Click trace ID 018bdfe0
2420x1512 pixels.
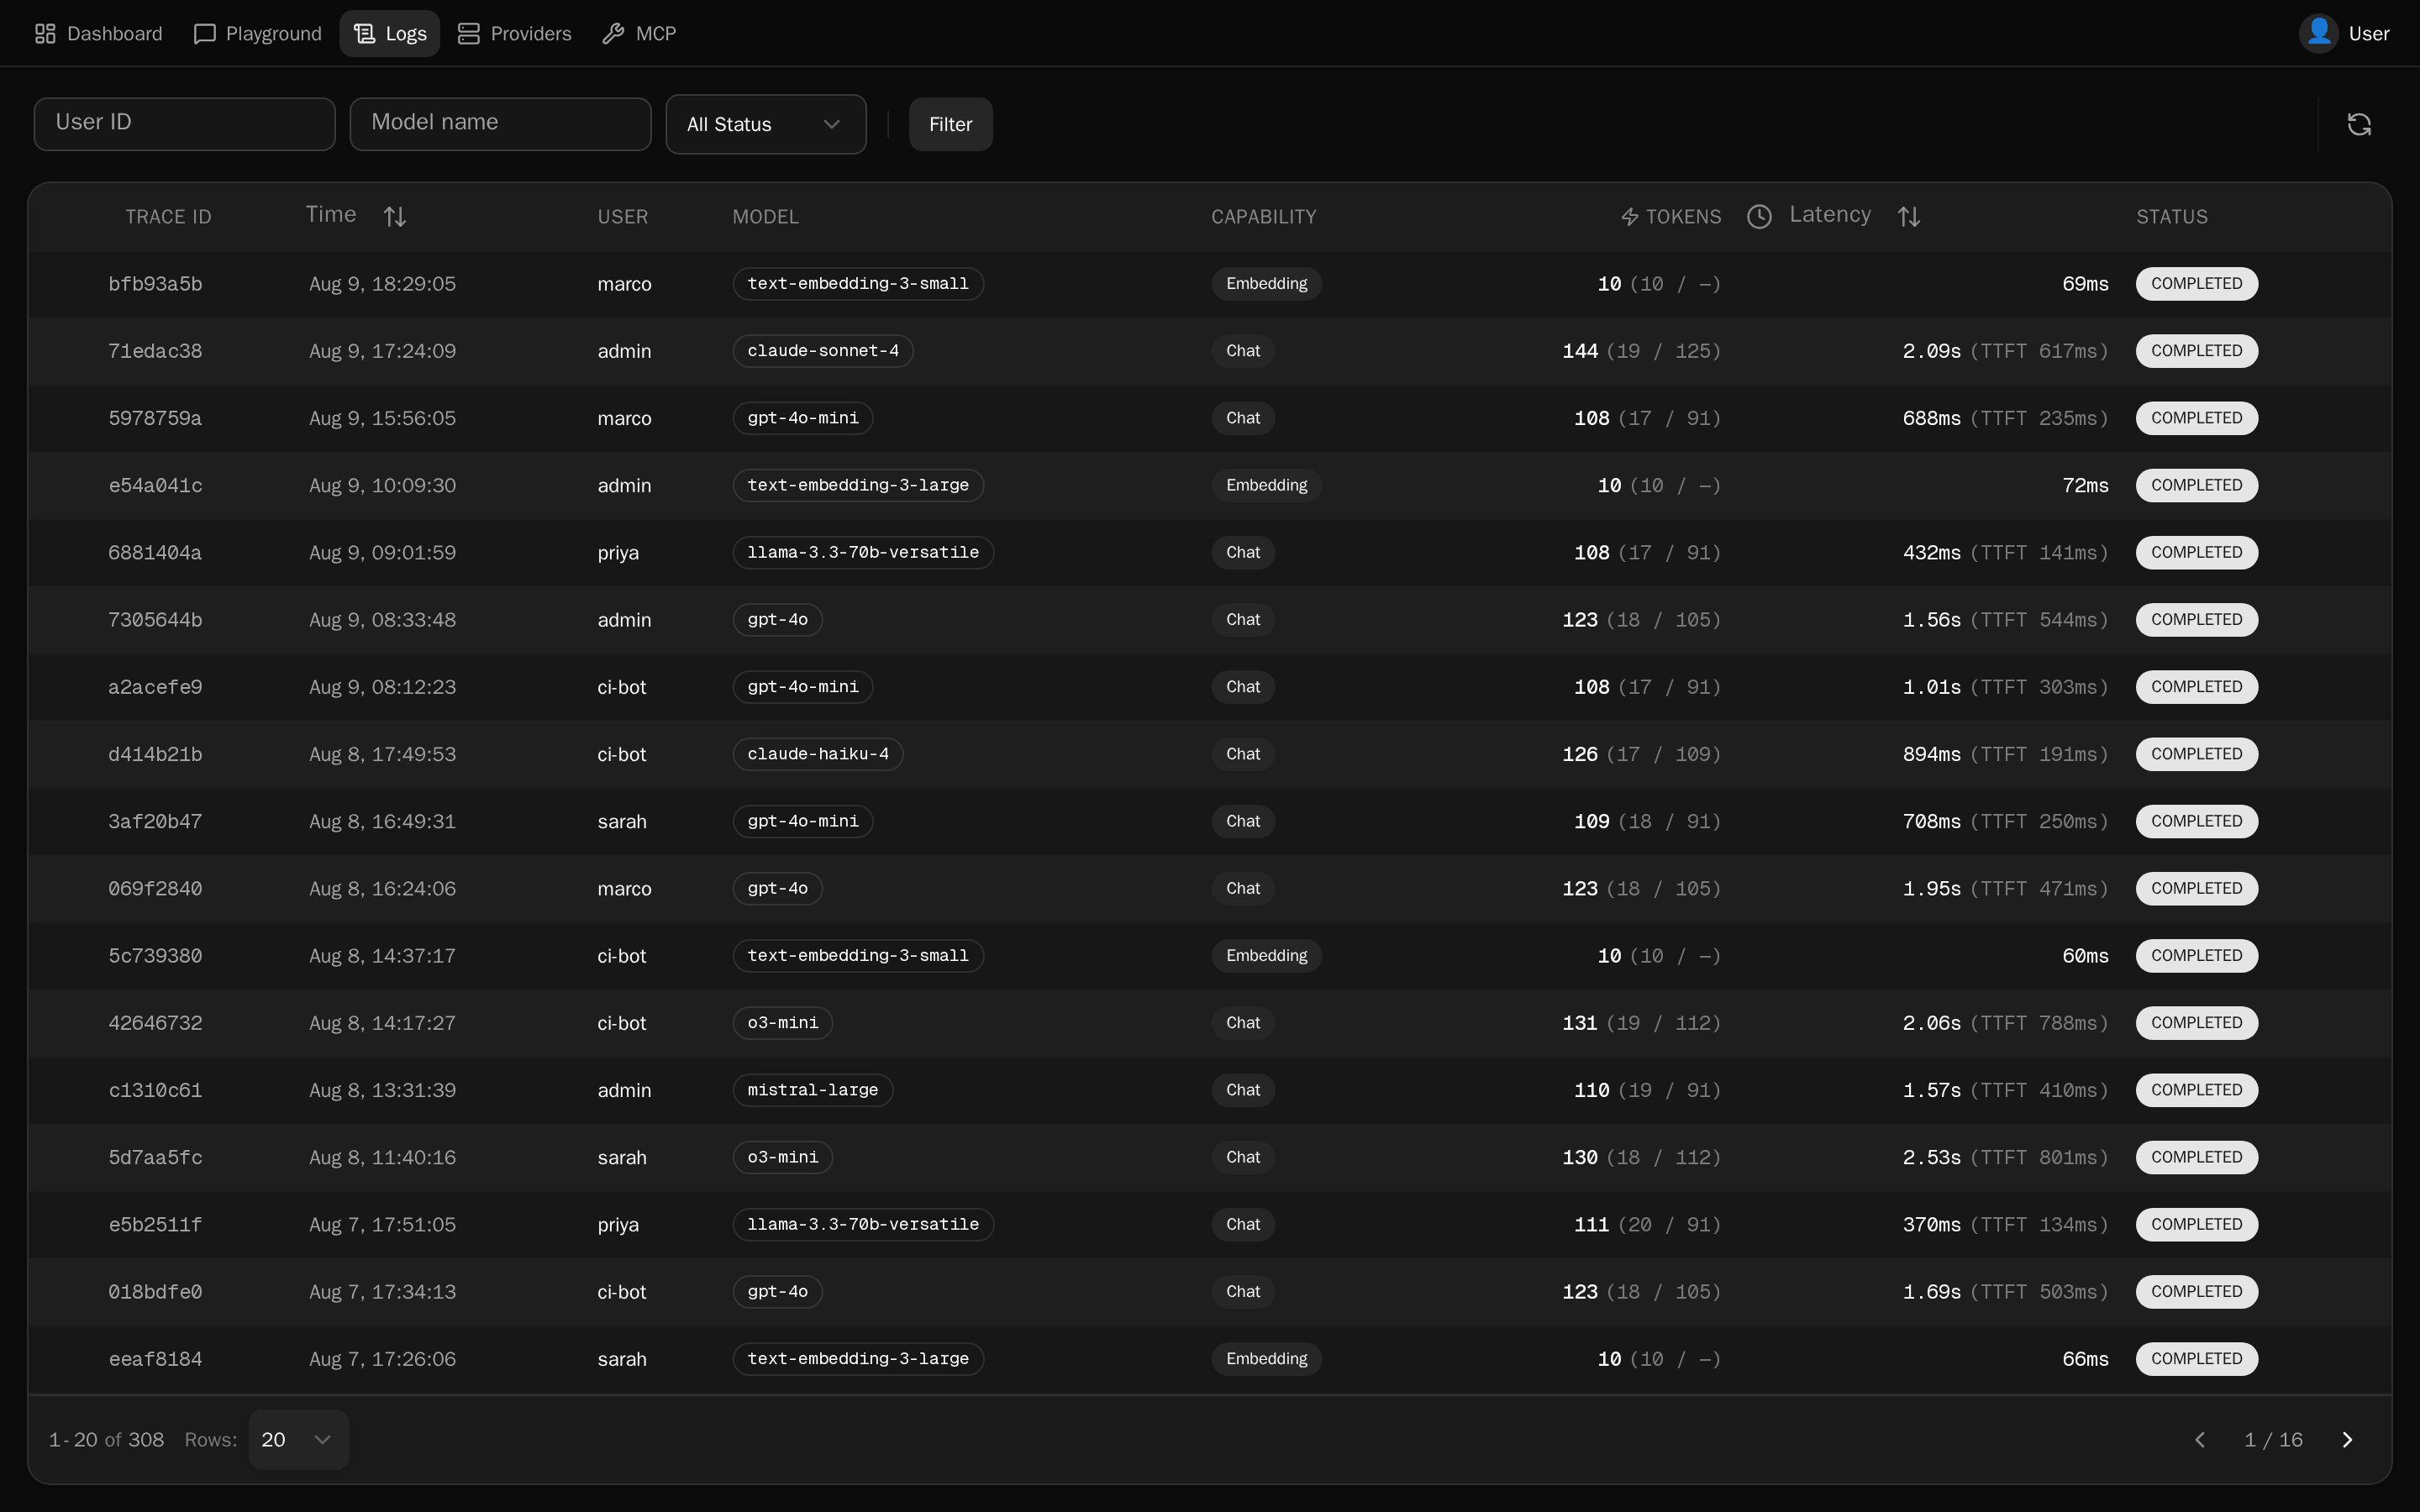coord(155,1292)
